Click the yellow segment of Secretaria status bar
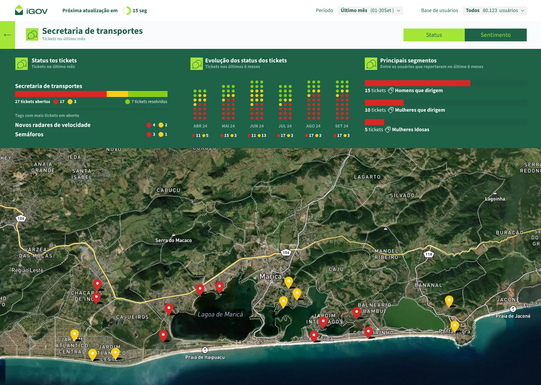 point(117,94)
